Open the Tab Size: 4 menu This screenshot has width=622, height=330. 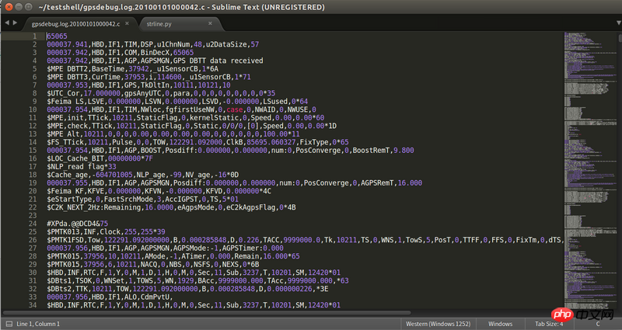(x=549, y=324)
